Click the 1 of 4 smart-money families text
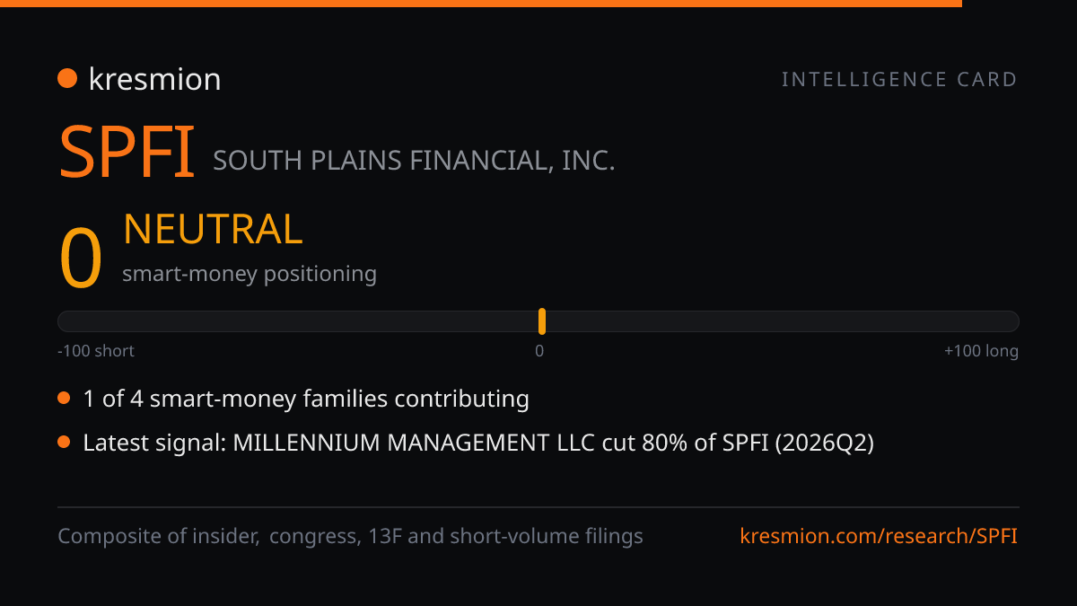The image size is (1077, 606). (x=306, y=399)
